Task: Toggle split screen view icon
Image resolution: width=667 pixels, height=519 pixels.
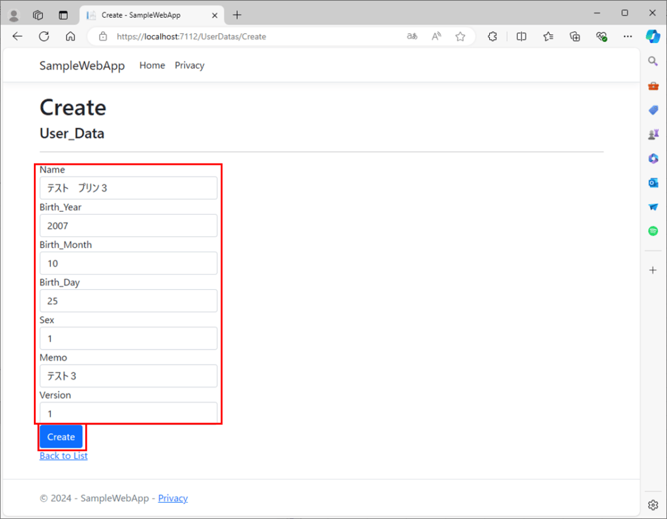Action: tap(521, 36)
